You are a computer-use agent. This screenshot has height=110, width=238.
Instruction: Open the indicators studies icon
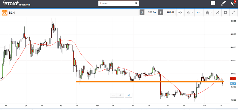218,13
